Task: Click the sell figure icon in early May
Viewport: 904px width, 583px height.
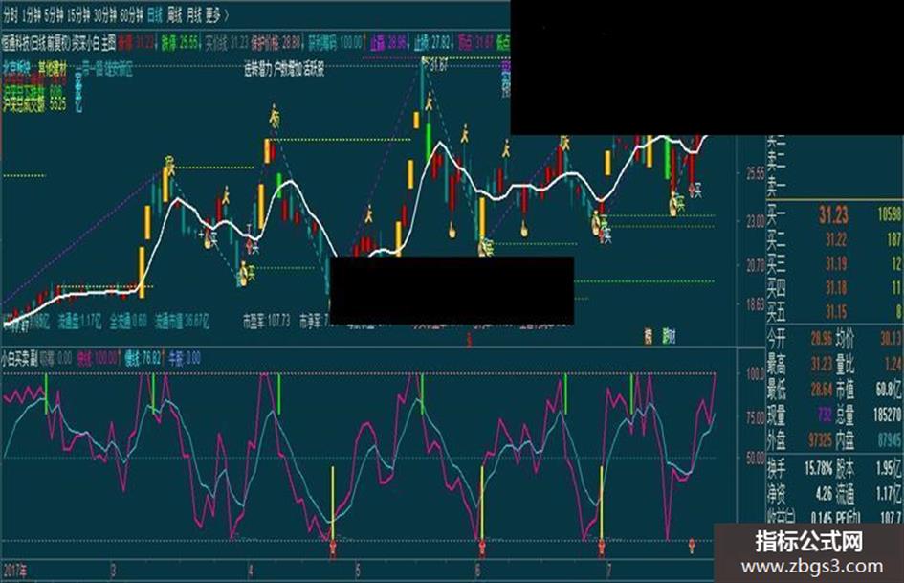Action: (x=369, y=216)
